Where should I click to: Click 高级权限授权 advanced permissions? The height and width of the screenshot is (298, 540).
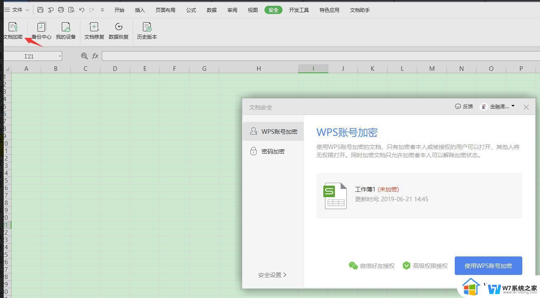tap(425, 266)
